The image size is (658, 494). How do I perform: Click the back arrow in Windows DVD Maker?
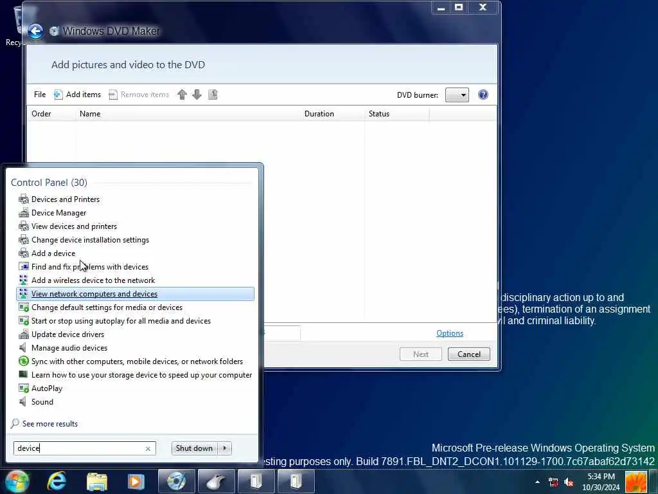36,31
